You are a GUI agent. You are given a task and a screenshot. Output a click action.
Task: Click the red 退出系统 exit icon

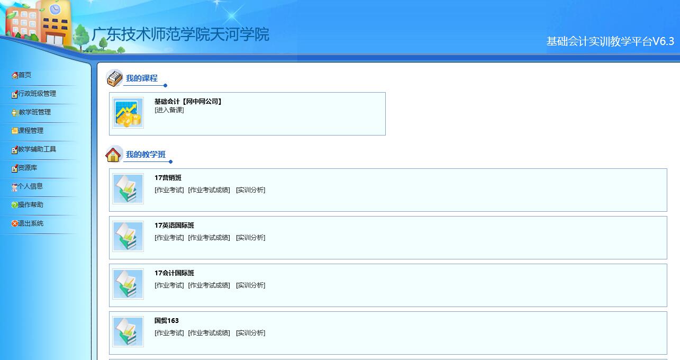[x=15, y=223]
